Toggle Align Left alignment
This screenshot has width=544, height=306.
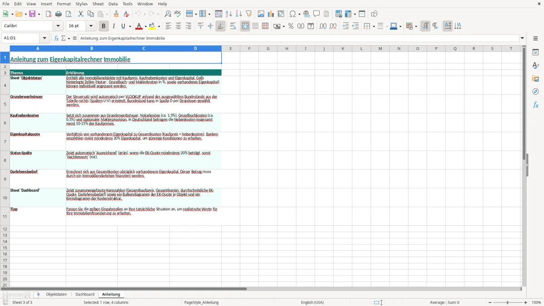[168, 26]
